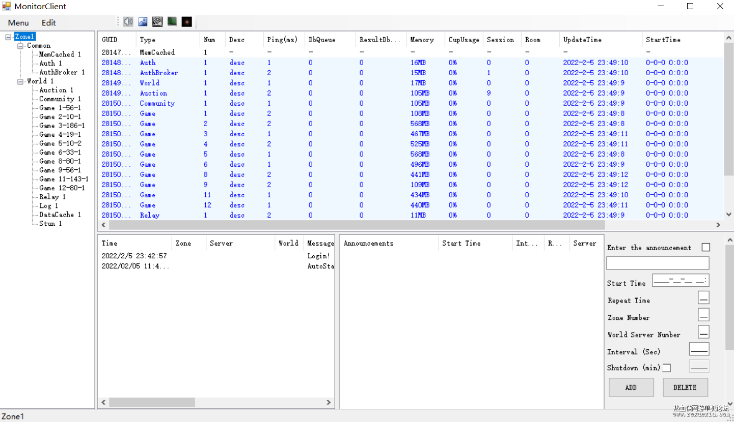Click the Session value 9 in Auction row
The height and width of the screenshot is (422, 734).
(x=488, y=93)
